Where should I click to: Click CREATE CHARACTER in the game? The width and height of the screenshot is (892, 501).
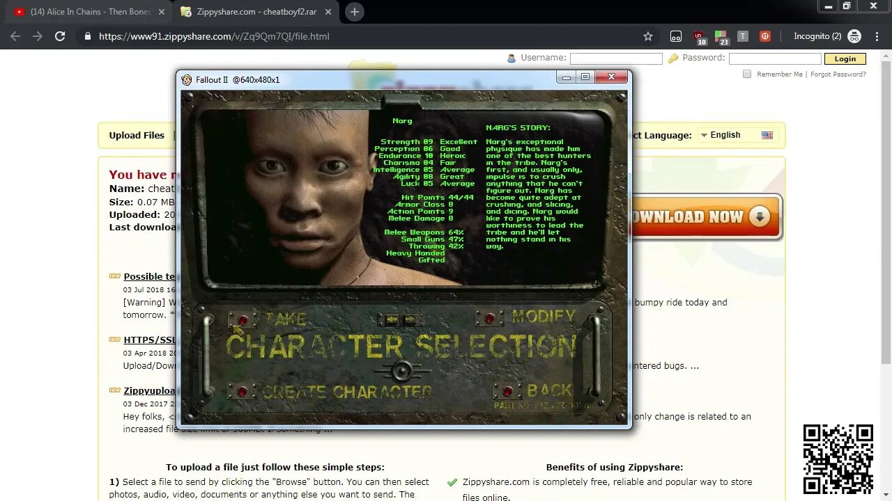347,391
